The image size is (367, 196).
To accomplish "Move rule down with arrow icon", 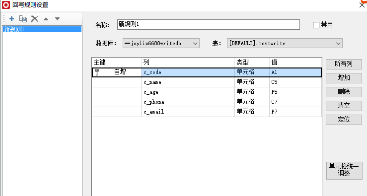I will [x=57, y=19].
